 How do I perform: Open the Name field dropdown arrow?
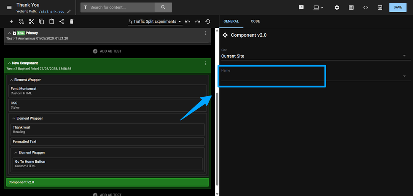404,76
